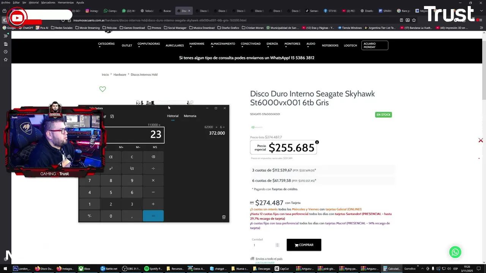Click calculator multiply key

(153, 180)
